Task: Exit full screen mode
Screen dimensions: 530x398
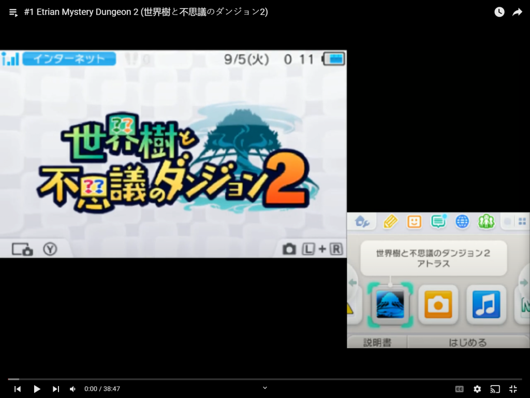Action: (513, 389)
